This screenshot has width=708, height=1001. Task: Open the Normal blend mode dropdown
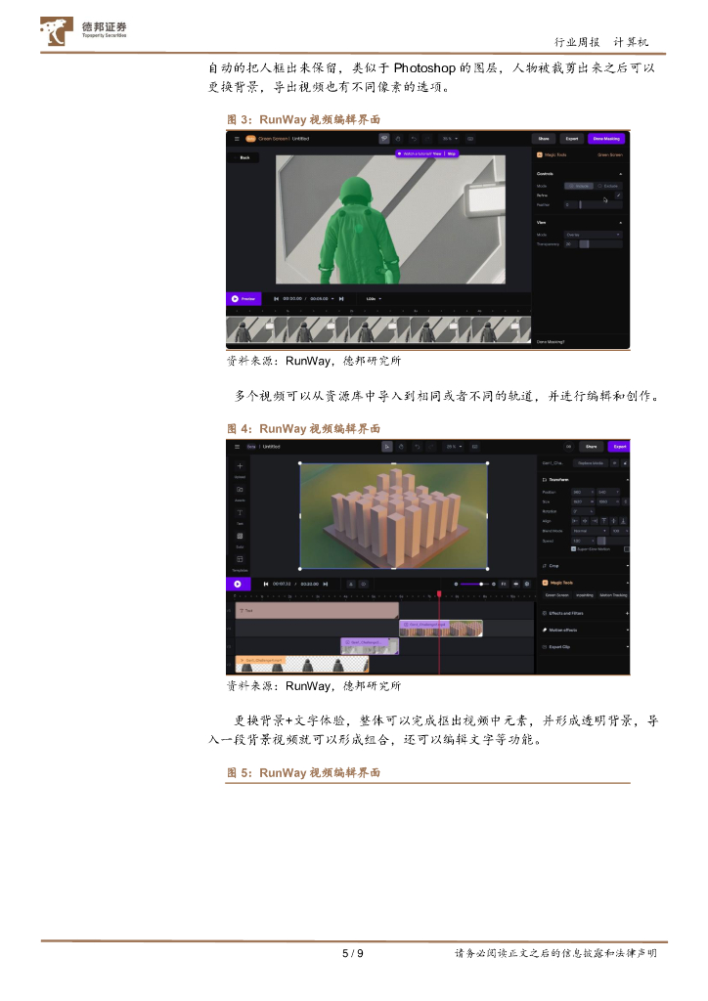pos(590,531)
